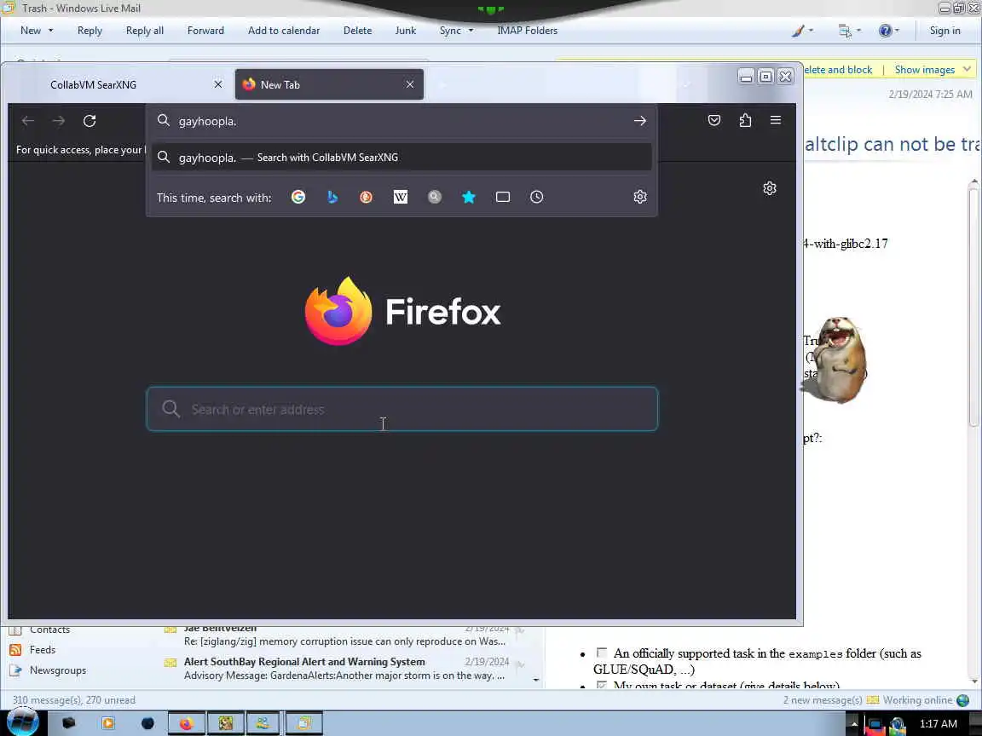This screenshot has width=982, height=736.
Task: Click Add to calendar in Live Mail
Action: [x=284, y=30]
